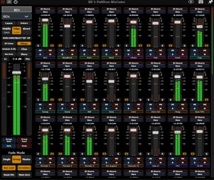The width and height of the screenshot is (214, 180).
Task: Open the SC-Source selector above the Clap channel
Action: [200, 9]
